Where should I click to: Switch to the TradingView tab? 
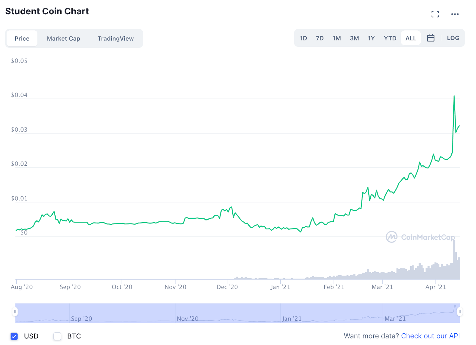click(115, 38)
